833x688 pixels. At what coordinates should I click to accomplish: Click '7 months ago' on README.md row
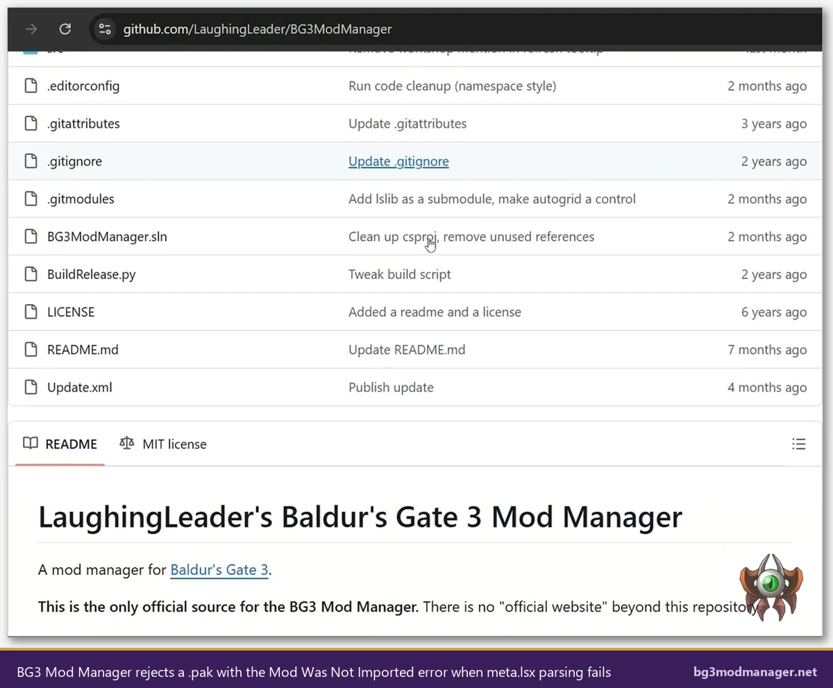767,349
